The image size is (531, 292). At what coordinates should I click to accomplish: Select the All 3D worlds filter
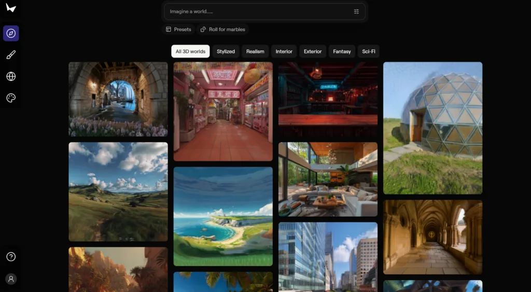(190, 51)
